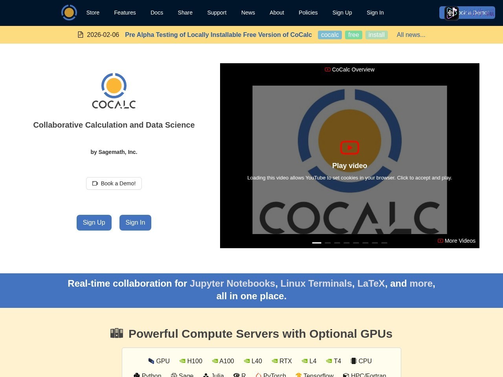Click the blue Sign In button below the logo
Screen dimensions: 503x377
(135, 223)
